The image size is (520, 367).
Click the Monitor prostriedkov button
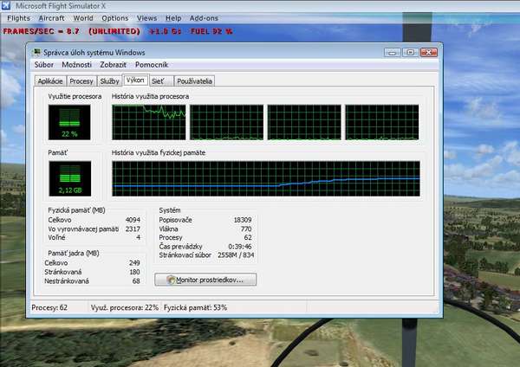pyautogui.click(x=205, y=280)
